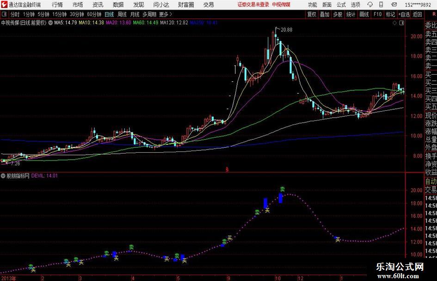Open the 公式 menu
This screenshot has height=281, width=437.
click(341, 5)
